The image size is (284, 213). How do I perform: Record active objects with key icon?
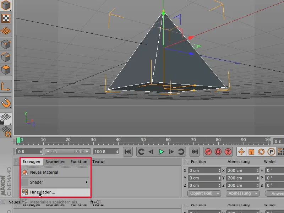pyautogui.click(x=208, y=152)
